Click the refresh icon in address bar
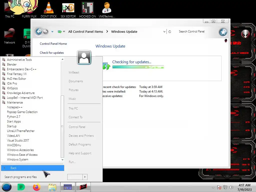 170,32
